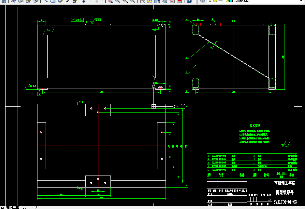
Task: Click the tab scroll arrow beside 模型
Action: pos(3,208)
